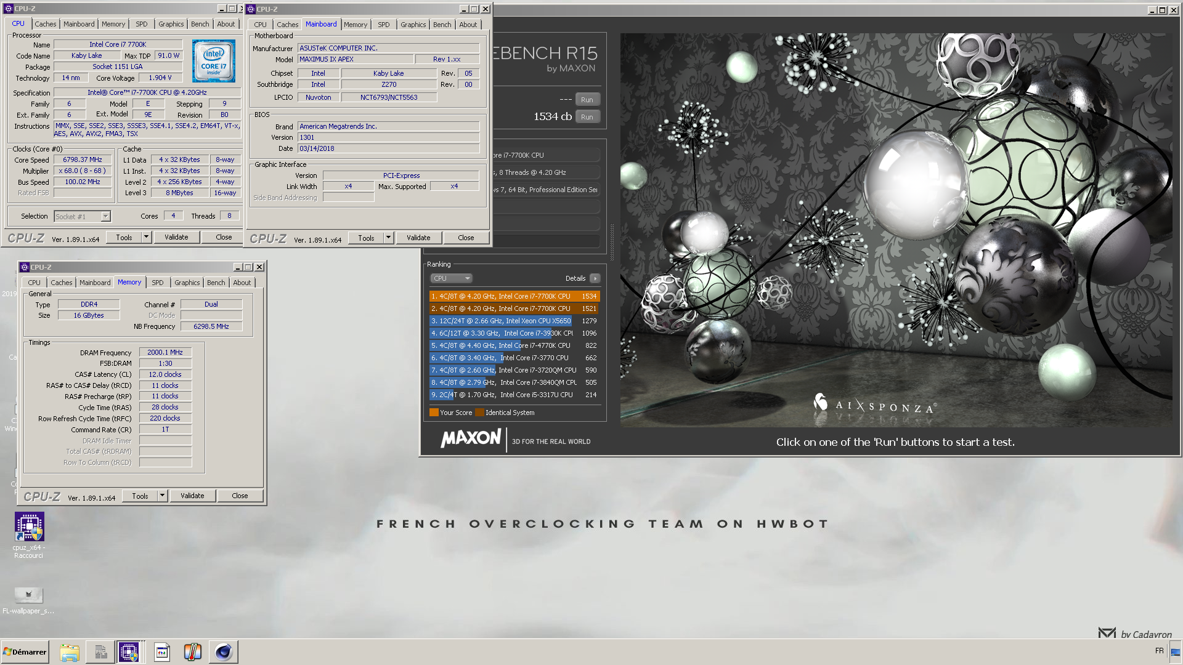Click the AIXSPONZA logo in render
1183x665 pixels.
(874, 405)
